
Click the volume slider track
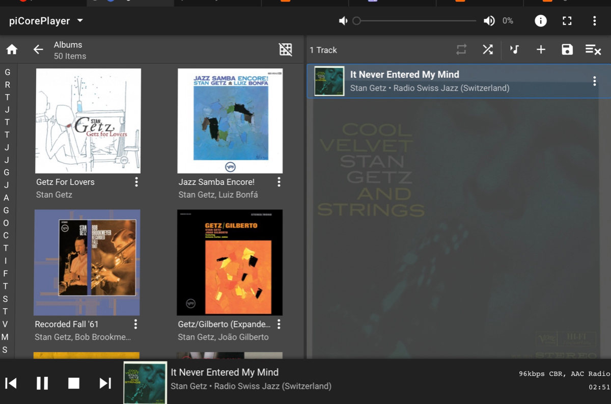point(416,21)
